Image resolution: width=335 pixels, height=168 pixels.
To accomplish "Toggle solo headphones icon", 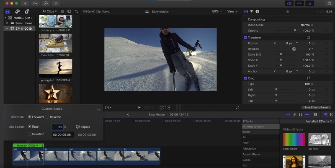I will 301,114.
